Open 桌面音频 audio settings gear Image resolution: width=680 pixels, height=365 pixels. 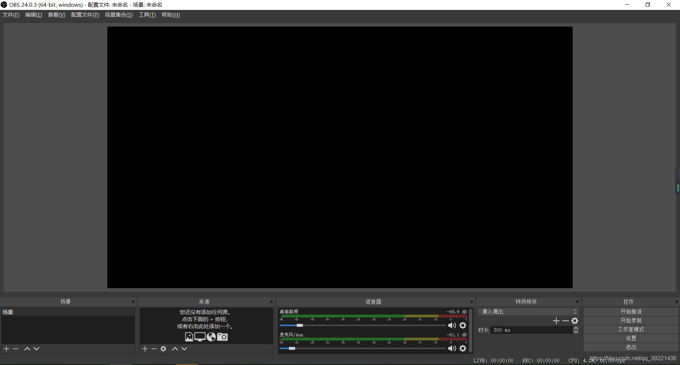[463, 325]
